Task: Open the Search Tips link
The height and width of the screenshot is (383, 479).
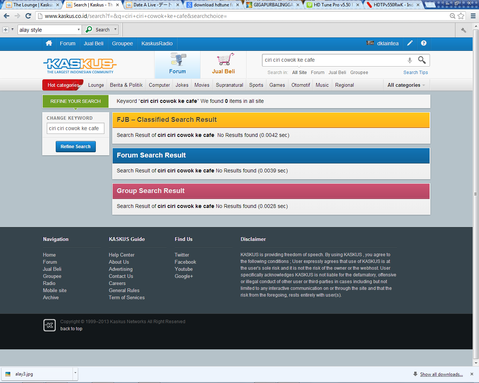Action: [415, 73]
